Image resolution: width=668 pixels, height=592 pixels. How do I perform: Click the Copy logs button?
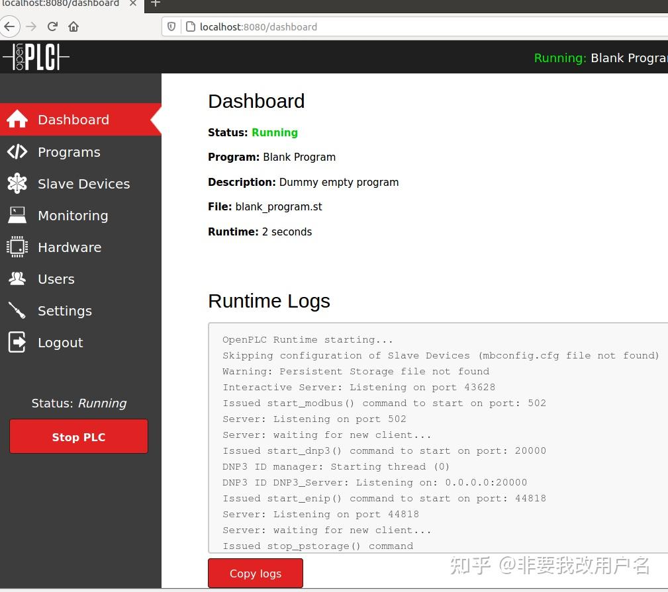(256, 573)
